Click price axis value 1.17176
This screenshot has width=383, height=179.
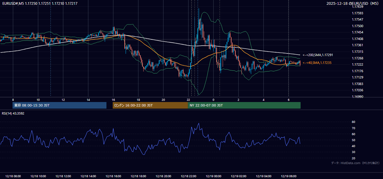point(357,71)
